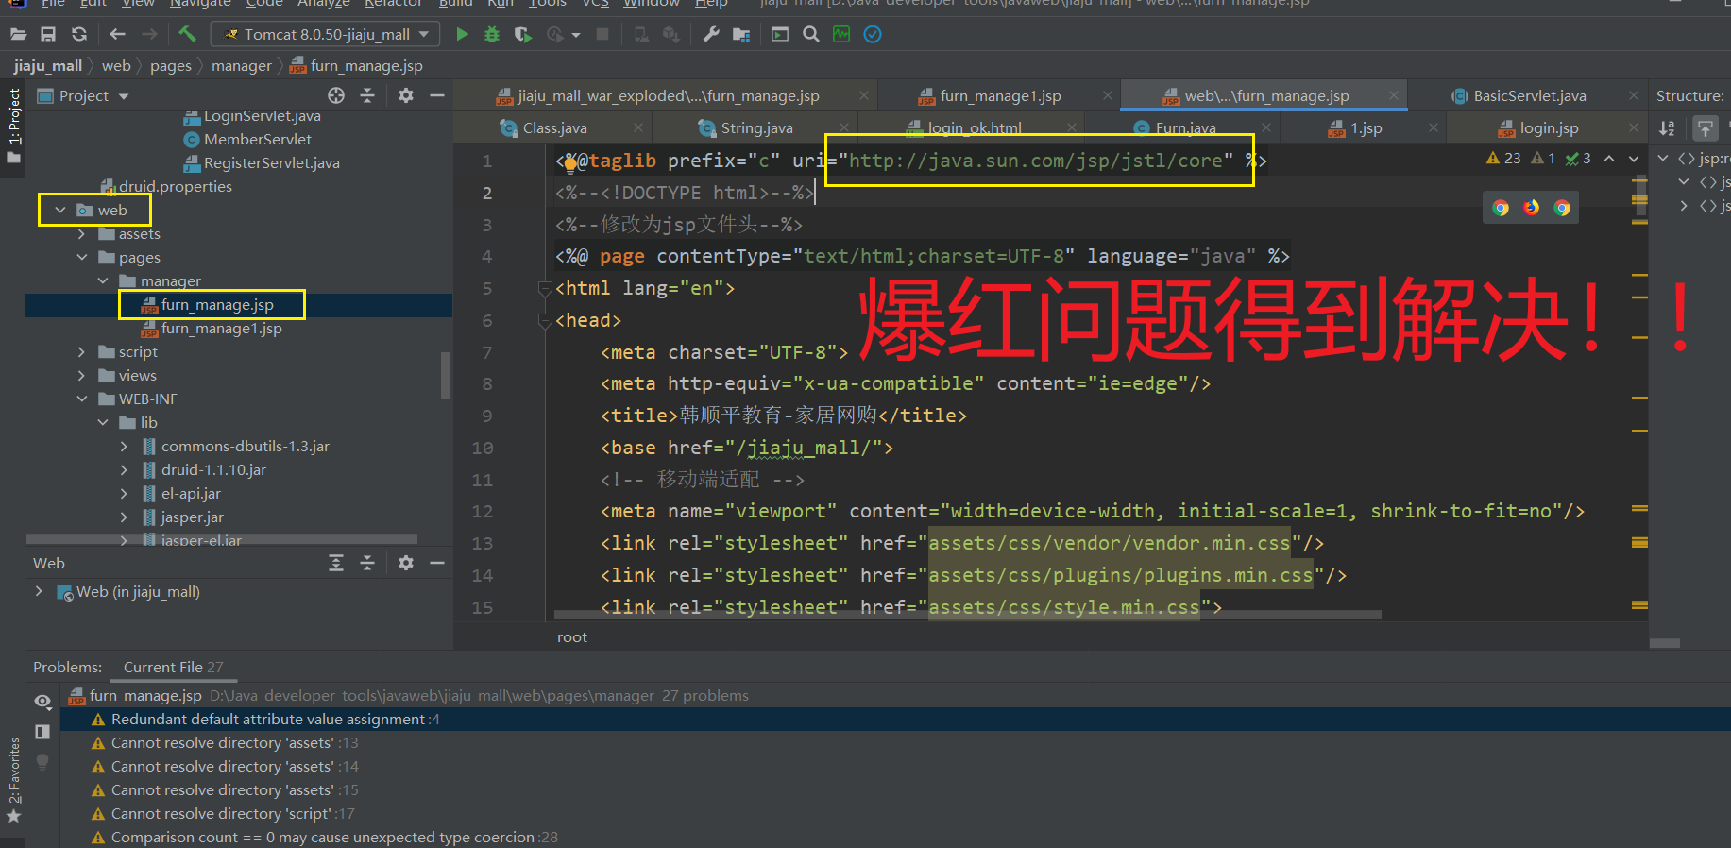Expand the Web (in jiaju_mall) node
The width and height of the screenshot is (1731, 848).
tap(39, 591)
